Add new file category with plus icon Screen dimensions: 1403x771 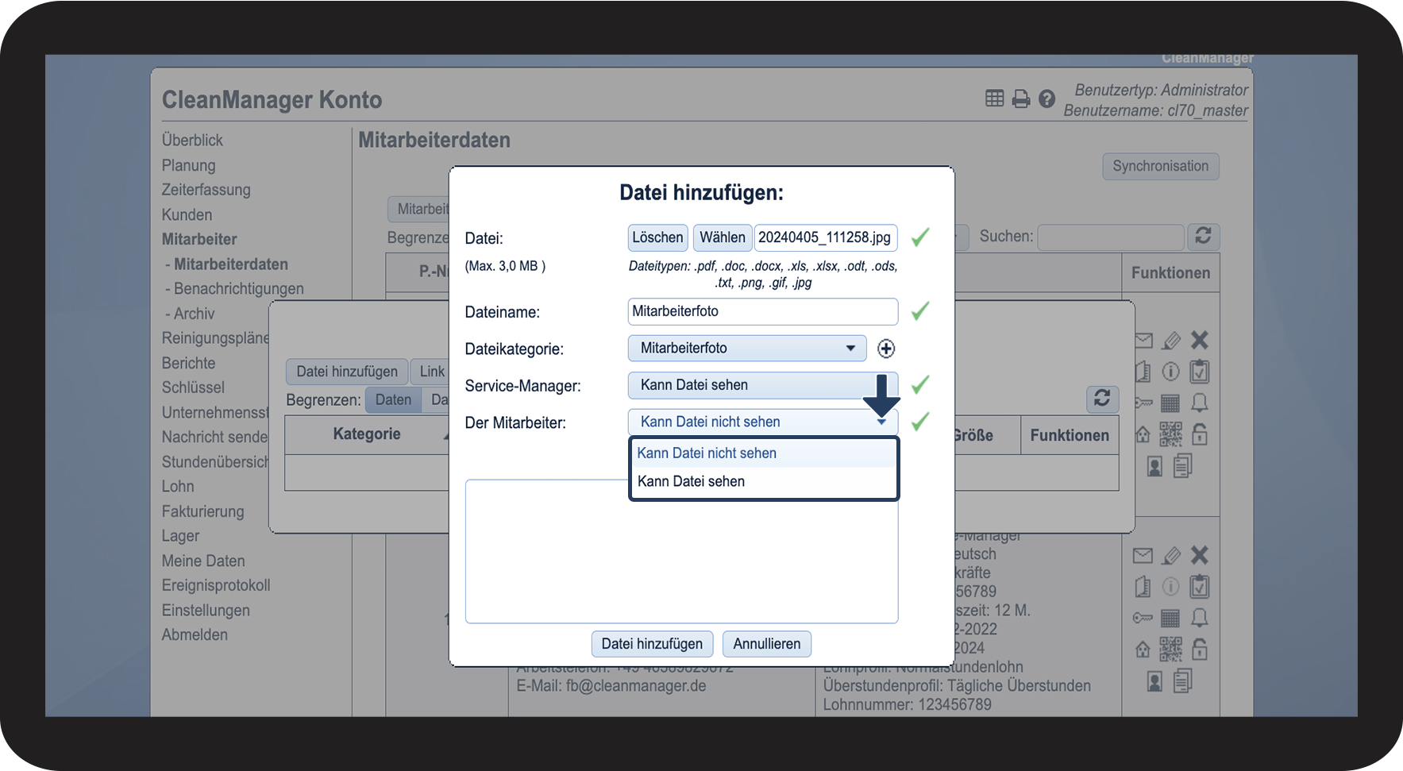click(x=886, y=349)
